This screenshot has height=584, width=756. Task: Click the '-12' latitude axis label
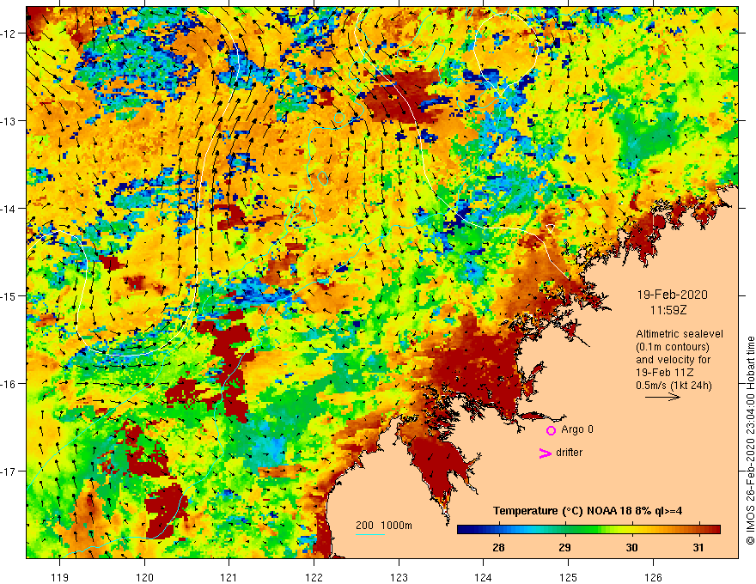coord(9,33)
